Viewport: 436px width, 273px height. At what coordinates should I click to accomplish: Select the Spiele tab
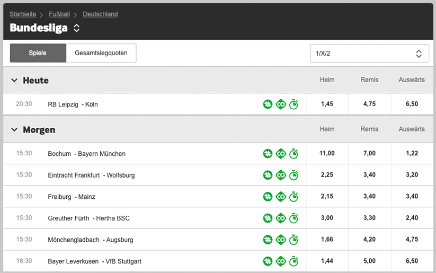click(38, 53)
